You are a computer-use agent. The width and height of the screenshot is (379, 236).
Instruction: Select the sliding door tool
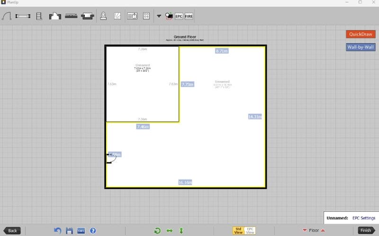pos(71,16)
